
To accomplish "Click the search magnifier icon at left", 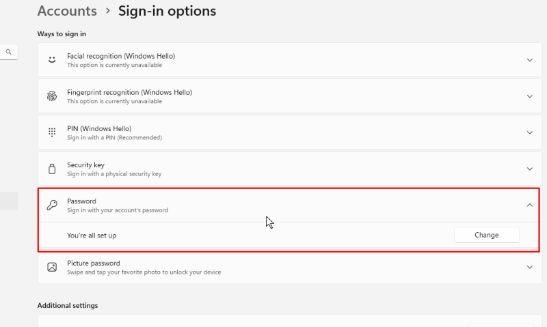I will [9, 52].
